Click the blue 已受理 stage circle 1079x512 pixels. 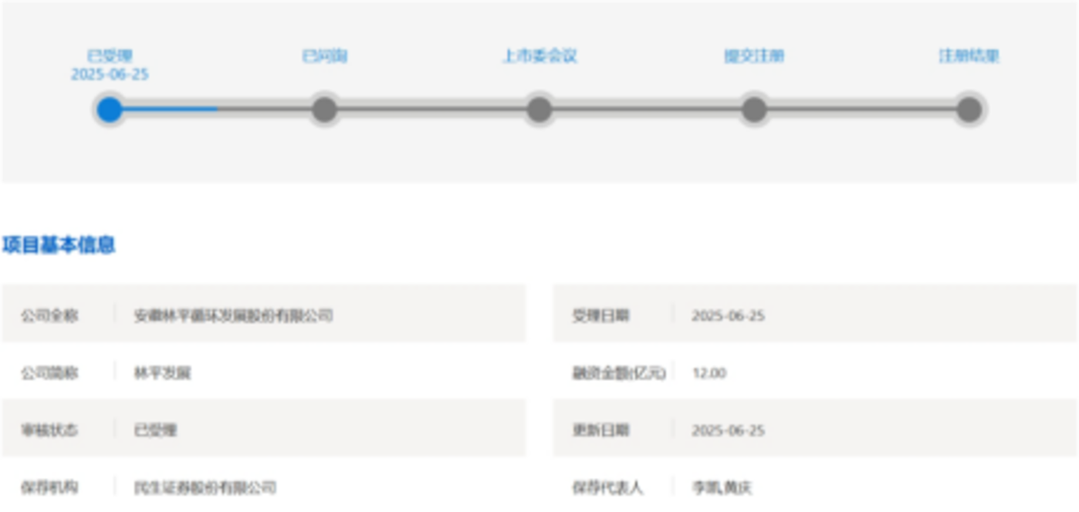(110, 109)
